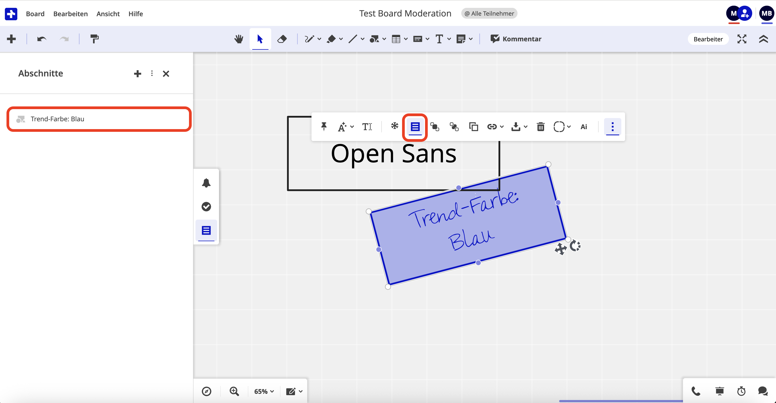Open the notifications bell panel
776x403 pixels.
[x=206, y=183]
